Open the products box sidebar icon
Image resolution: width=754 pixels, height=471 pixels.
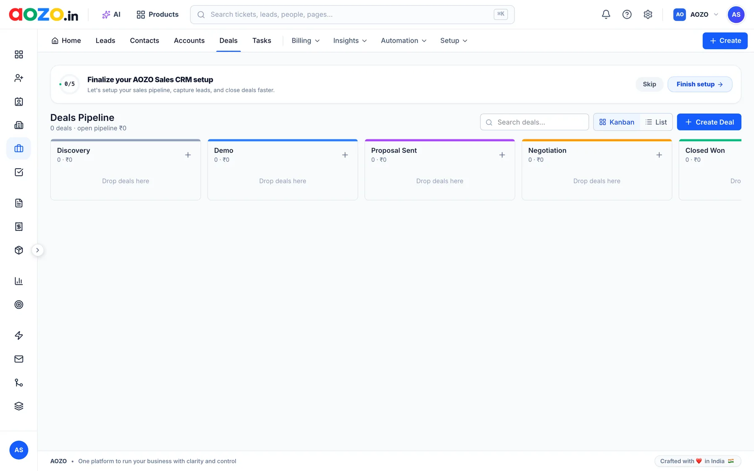coord(19,250)
